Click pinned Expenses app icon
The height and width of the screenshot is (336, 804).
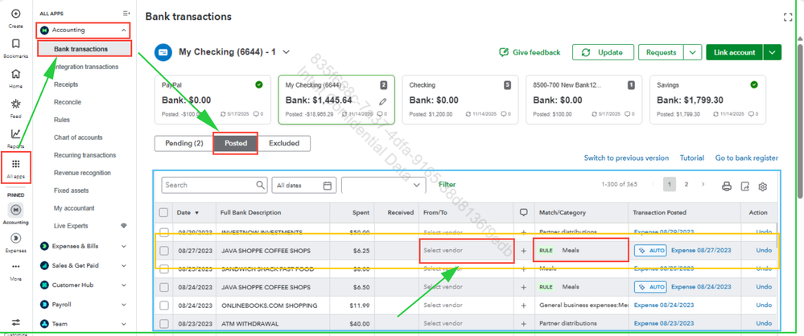[x=15, y=238]
